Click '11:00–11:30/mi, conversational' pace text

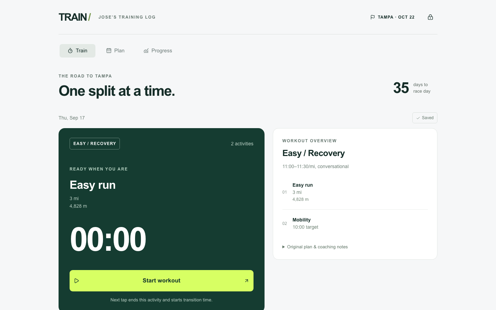point(316,166)
